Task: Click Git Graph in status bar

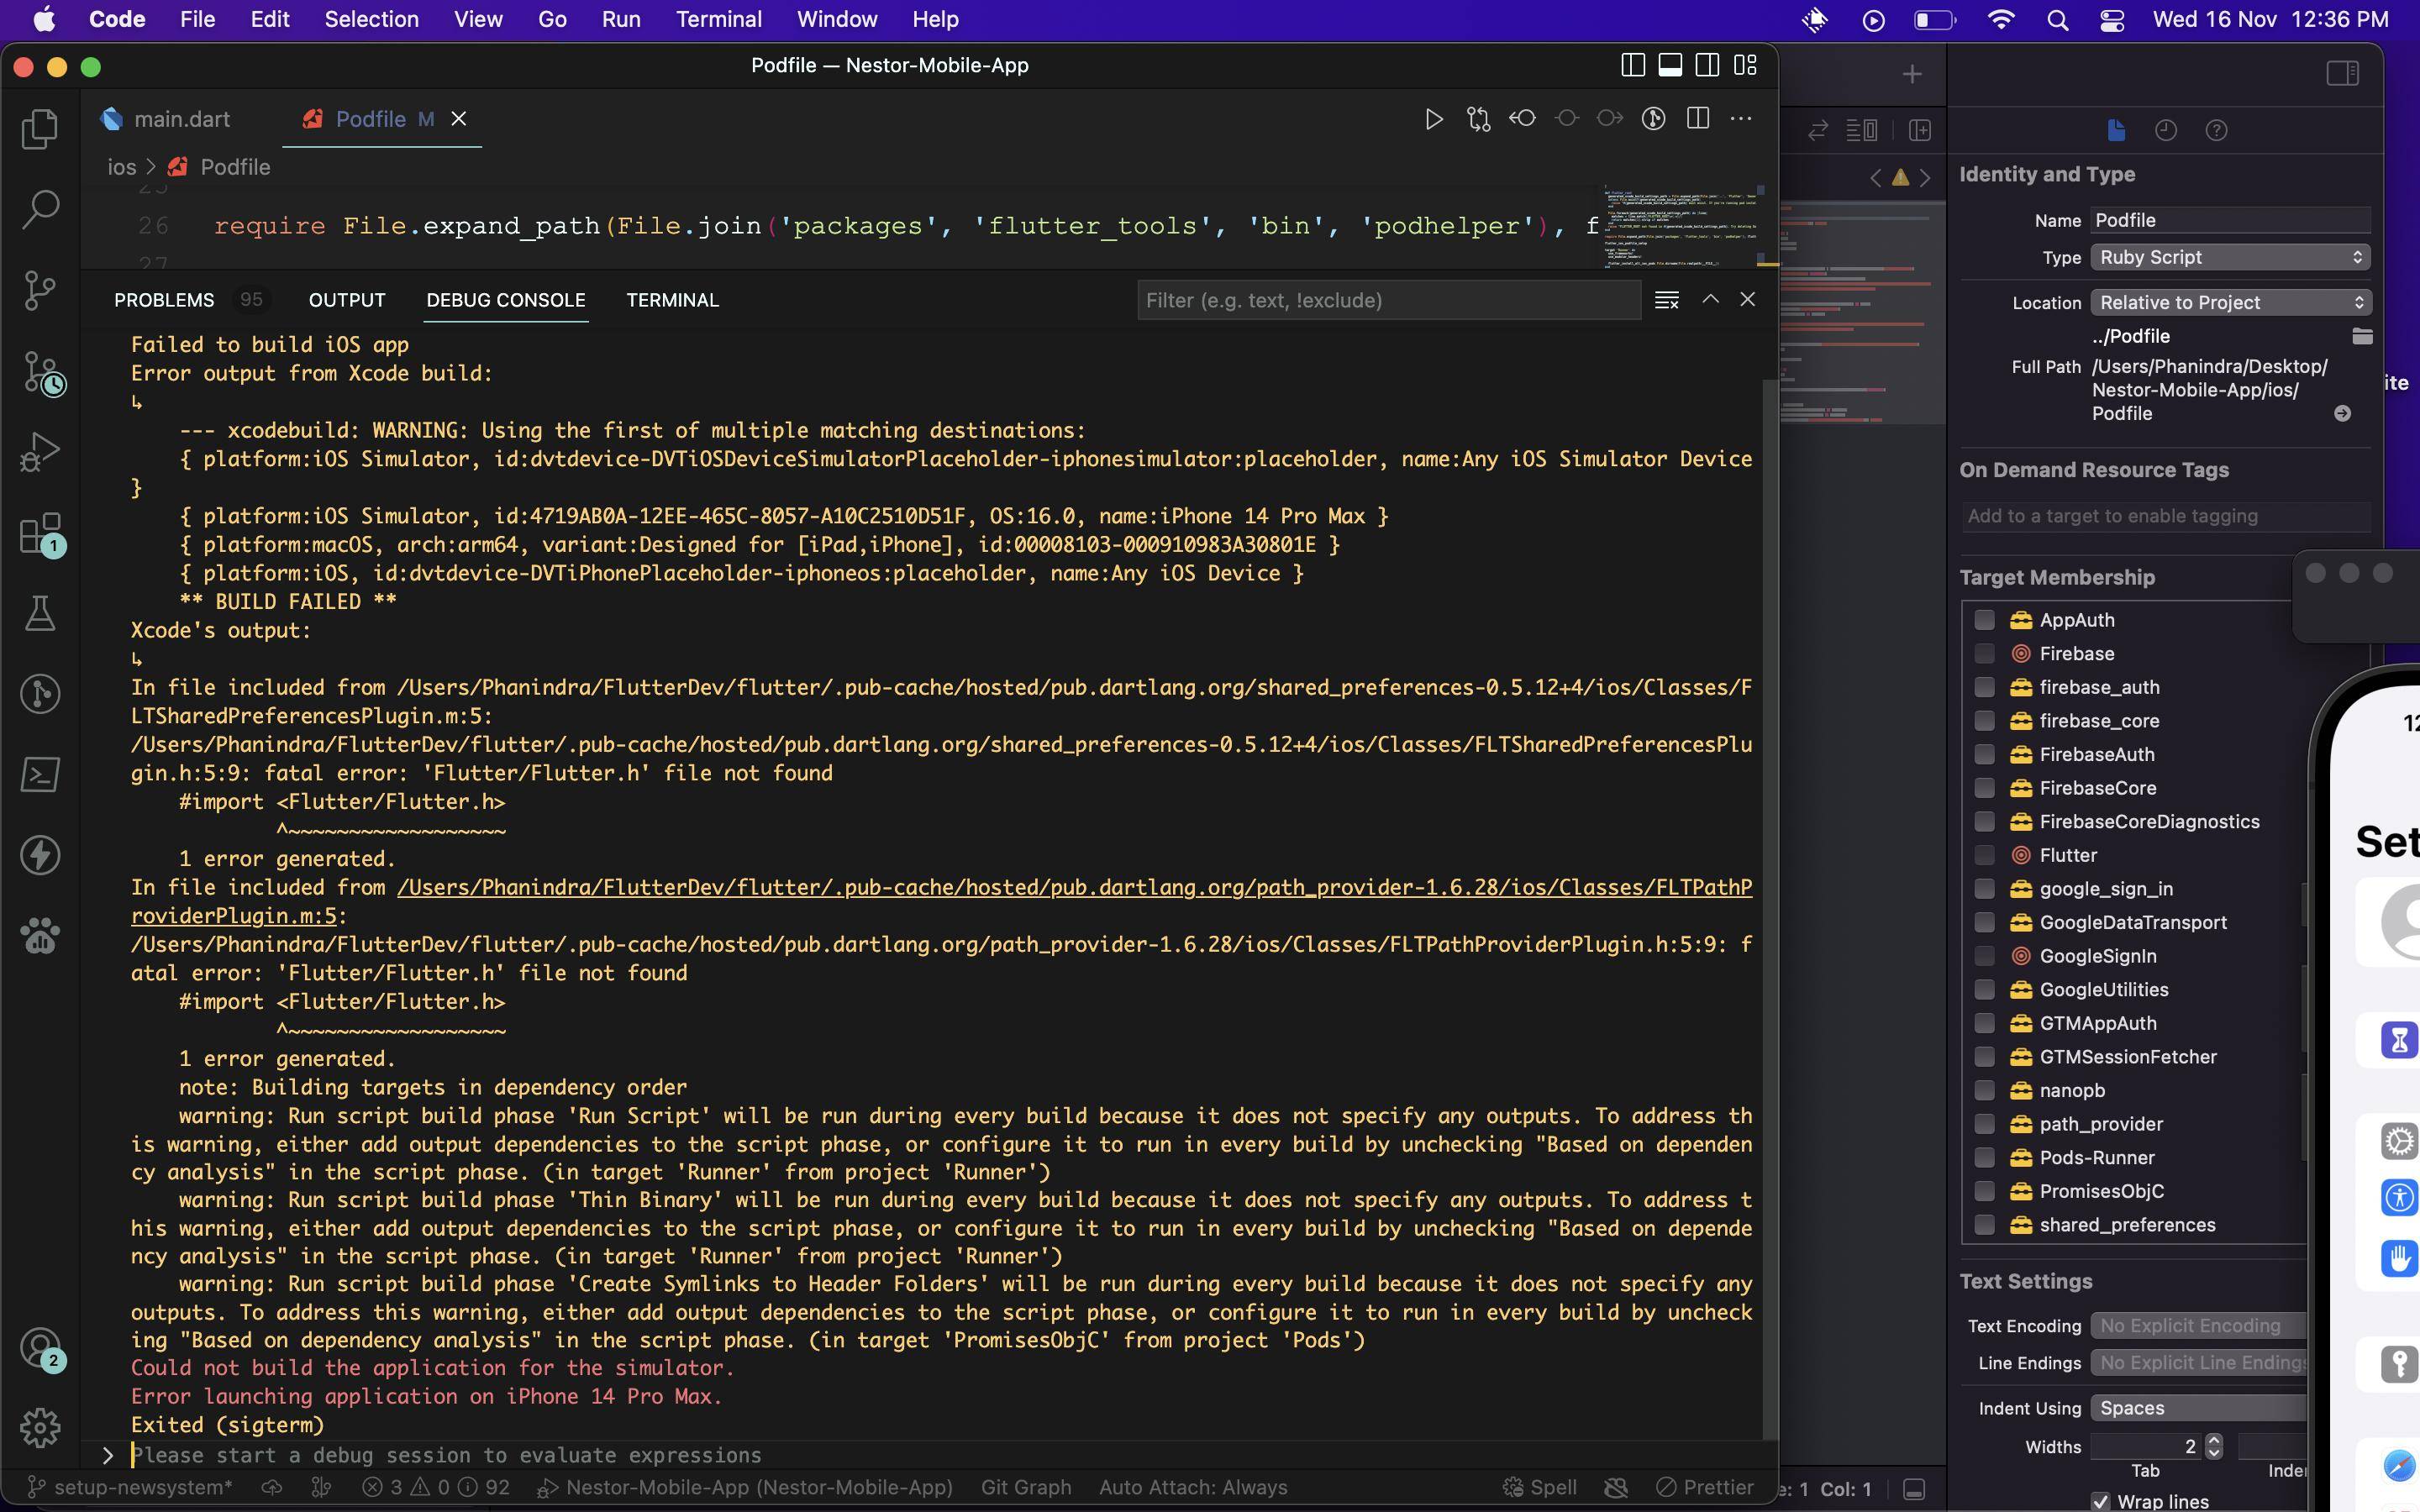Action: coord(1026,1487)
